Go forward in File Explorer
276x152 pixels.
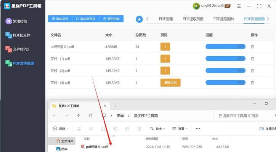click(67, 116)
